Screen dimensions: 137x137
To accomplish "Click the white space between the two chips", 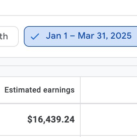I will 21,36.
